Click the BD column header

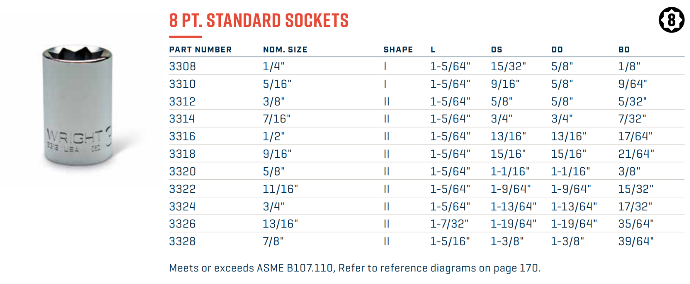(x=624, y=50)
